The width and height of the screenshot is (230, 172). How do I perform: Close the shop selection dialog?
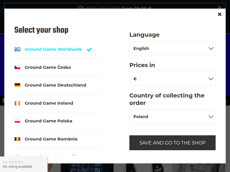pyautogui.click(x=220, y=14)
